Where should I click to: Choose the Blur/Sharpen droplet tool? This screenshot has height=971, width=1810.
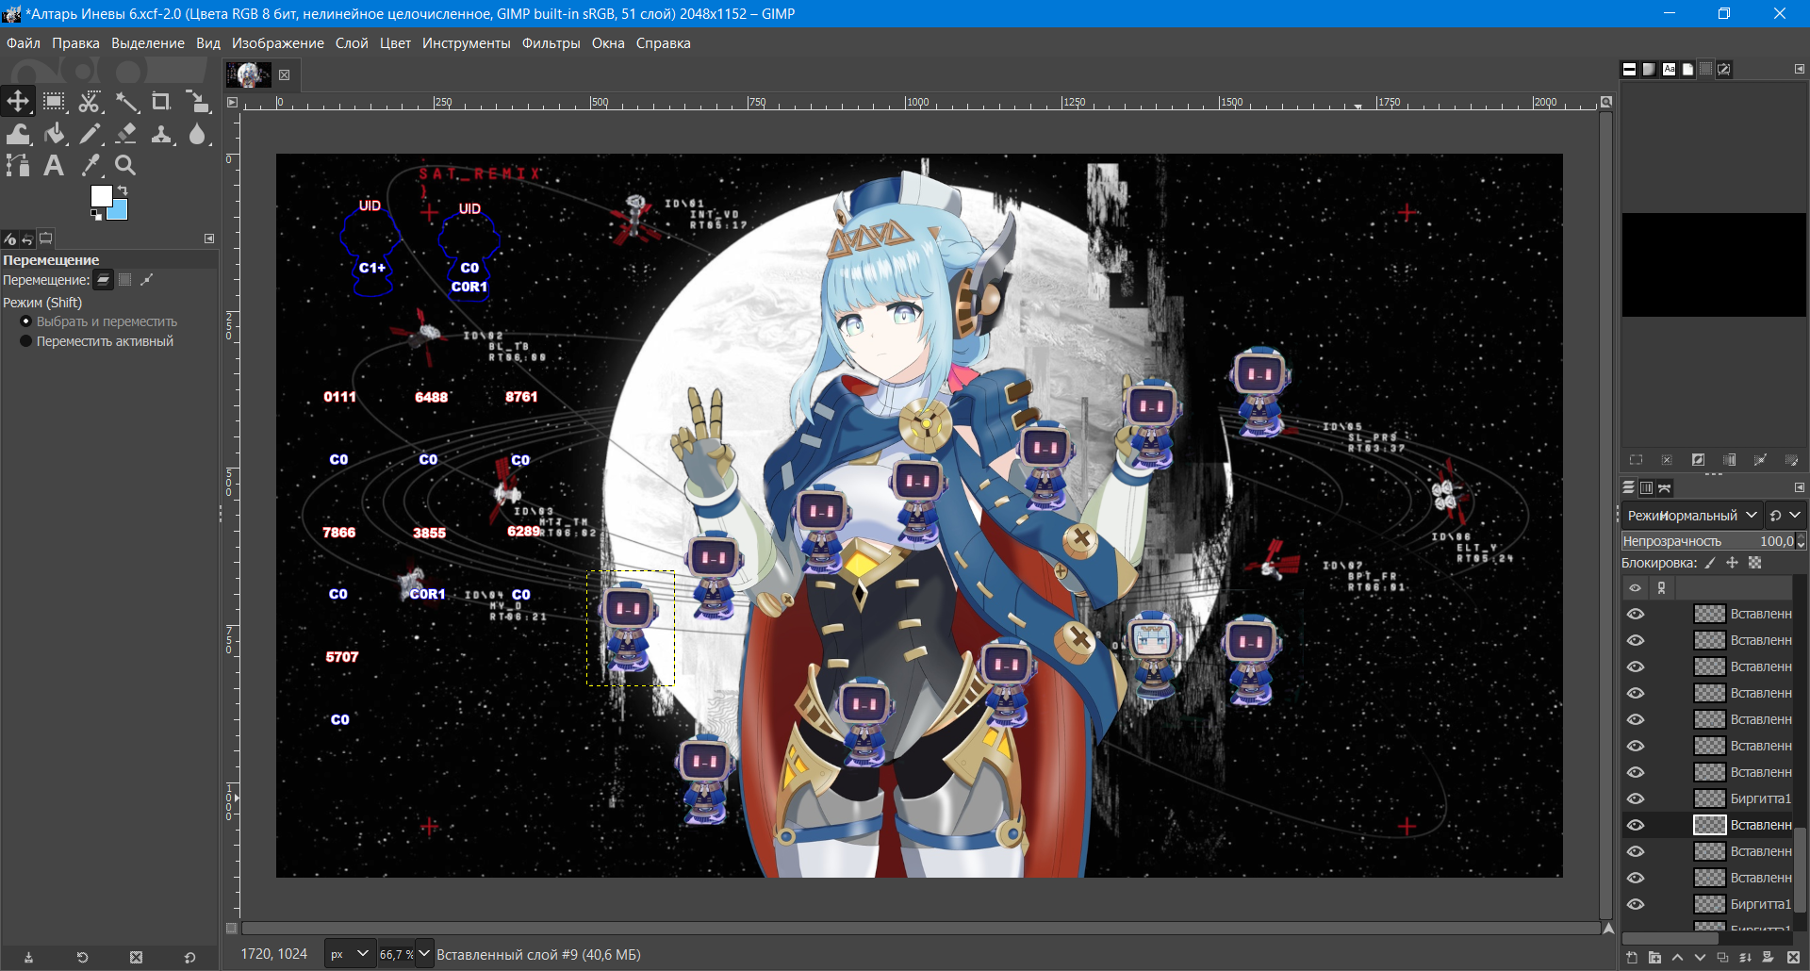(198, 134)
